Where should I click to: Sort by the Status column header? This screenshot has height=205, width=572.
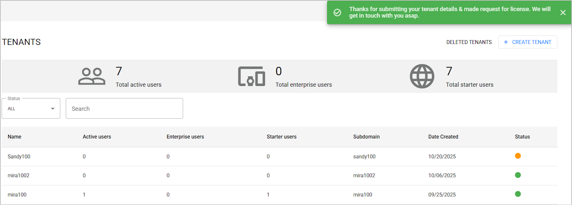tap(522, 137)
